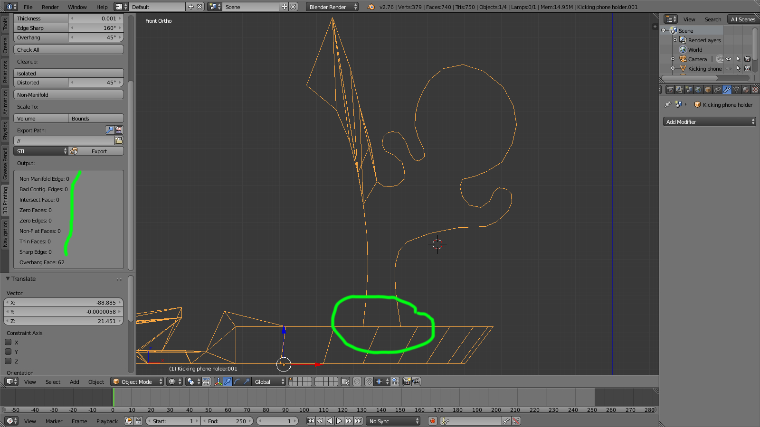Click the file browser folder icon beside the export path
The height and width of the screenshot is (427, 760).
119,140
